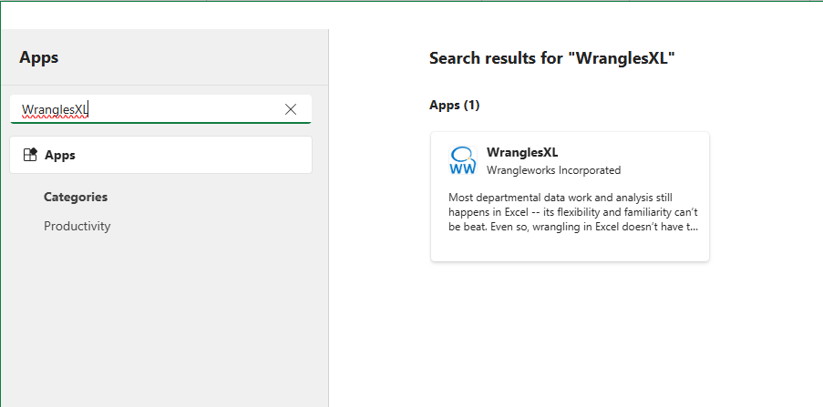The width and height of the screenshot is (823, 407).
Task: Click the Categories heading
Action: coord(76,197)
